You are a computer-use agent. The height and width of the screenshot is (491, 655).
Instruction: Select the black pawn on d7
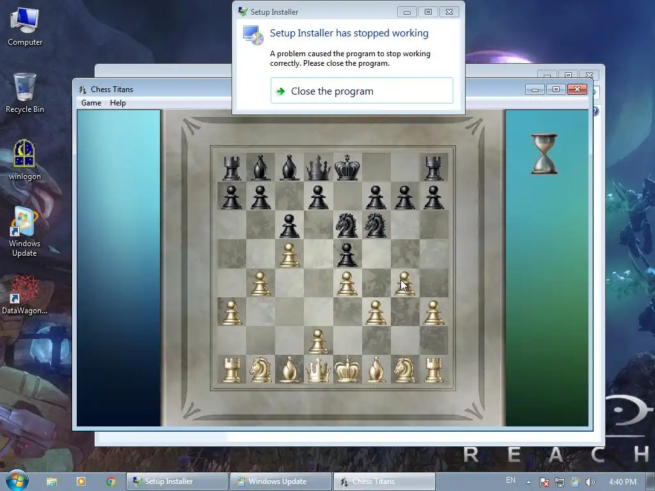319,197
